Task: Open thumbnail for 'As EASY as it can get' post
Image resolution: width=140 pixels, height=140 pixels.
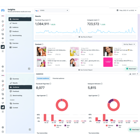Action: tap(108, 52)
